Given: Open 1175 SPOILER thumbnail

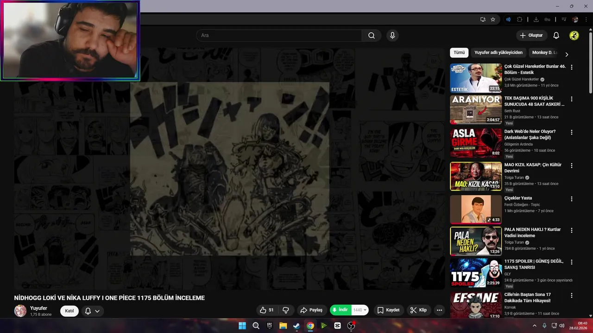Looking at the screenshot, I should point(476,272).
